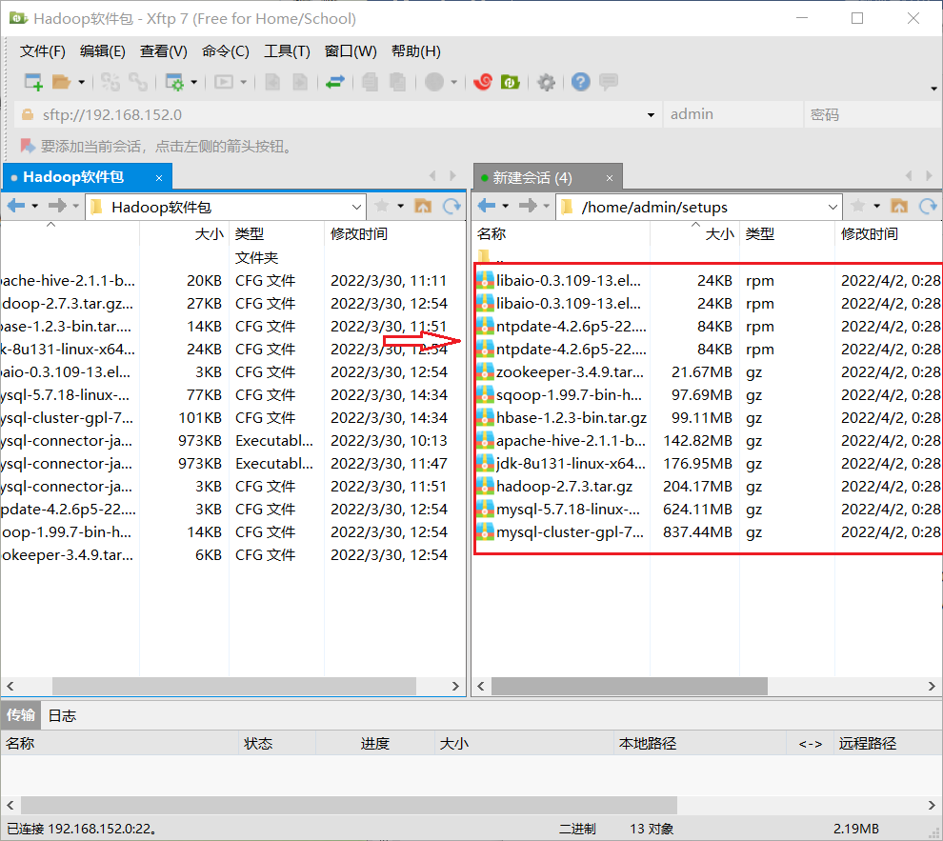Click the sftp address input field

[x=340, y=115]
